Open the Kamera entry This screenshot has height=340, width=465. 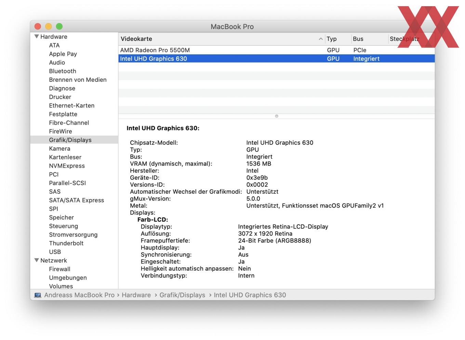coord(59,148)
